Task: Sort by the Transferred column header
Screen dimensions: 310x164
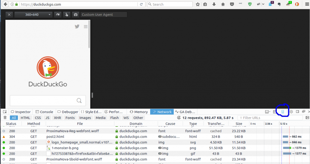Action: [216, 124]
